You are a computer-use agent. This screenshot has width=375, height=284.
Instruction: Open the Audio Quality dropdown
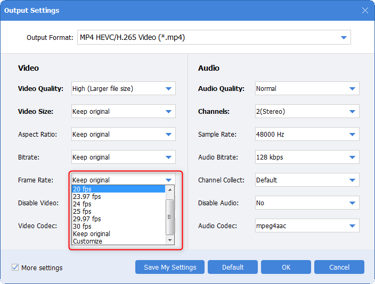(307, 88)
